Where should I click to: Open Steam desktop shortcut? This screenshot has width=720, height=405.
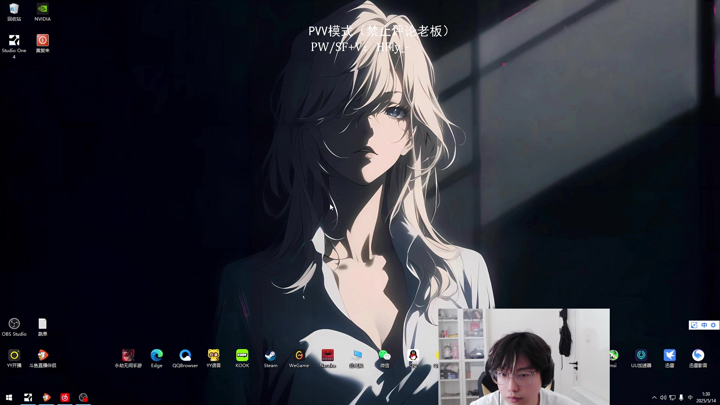tap(271, 358)
